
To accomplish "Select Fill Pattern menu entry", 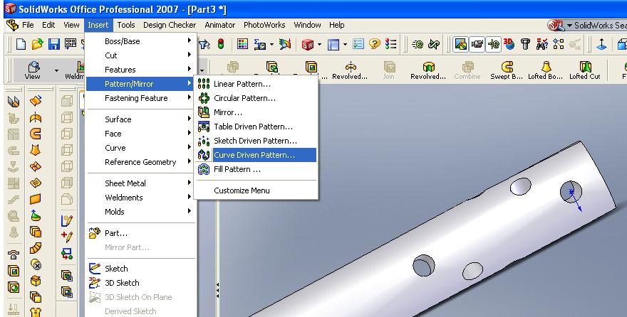I will coord(256,169).
